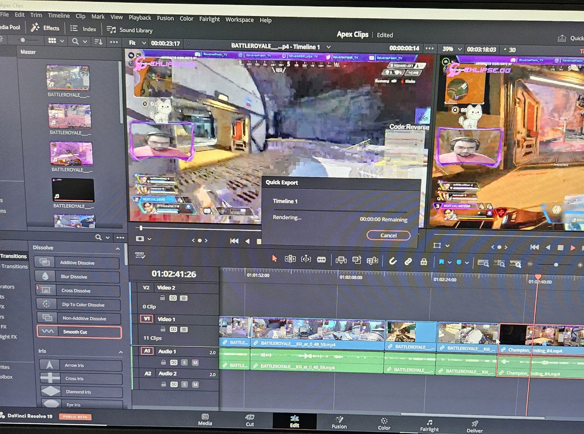Image resolution: width=584 pixels, height=434 pixels.
Task: Open the Timeline menu
Action: pos(58,16)
